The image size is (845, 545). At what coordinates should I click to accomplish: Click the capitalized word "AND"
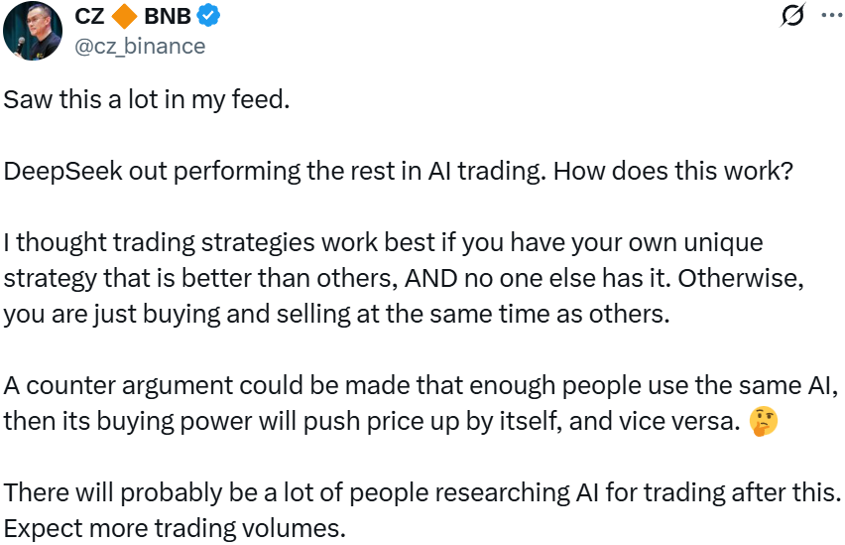click(432, 279)
